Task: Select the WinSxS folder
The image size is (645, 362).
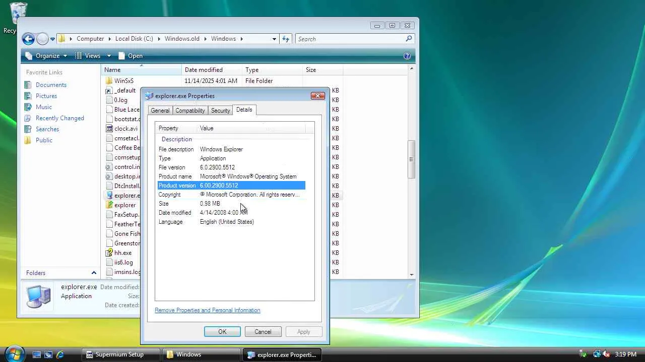Action: coord(123,81)
